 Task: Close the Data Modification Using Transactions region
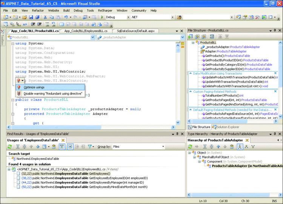pyautogui.click(x=275, y=73)
